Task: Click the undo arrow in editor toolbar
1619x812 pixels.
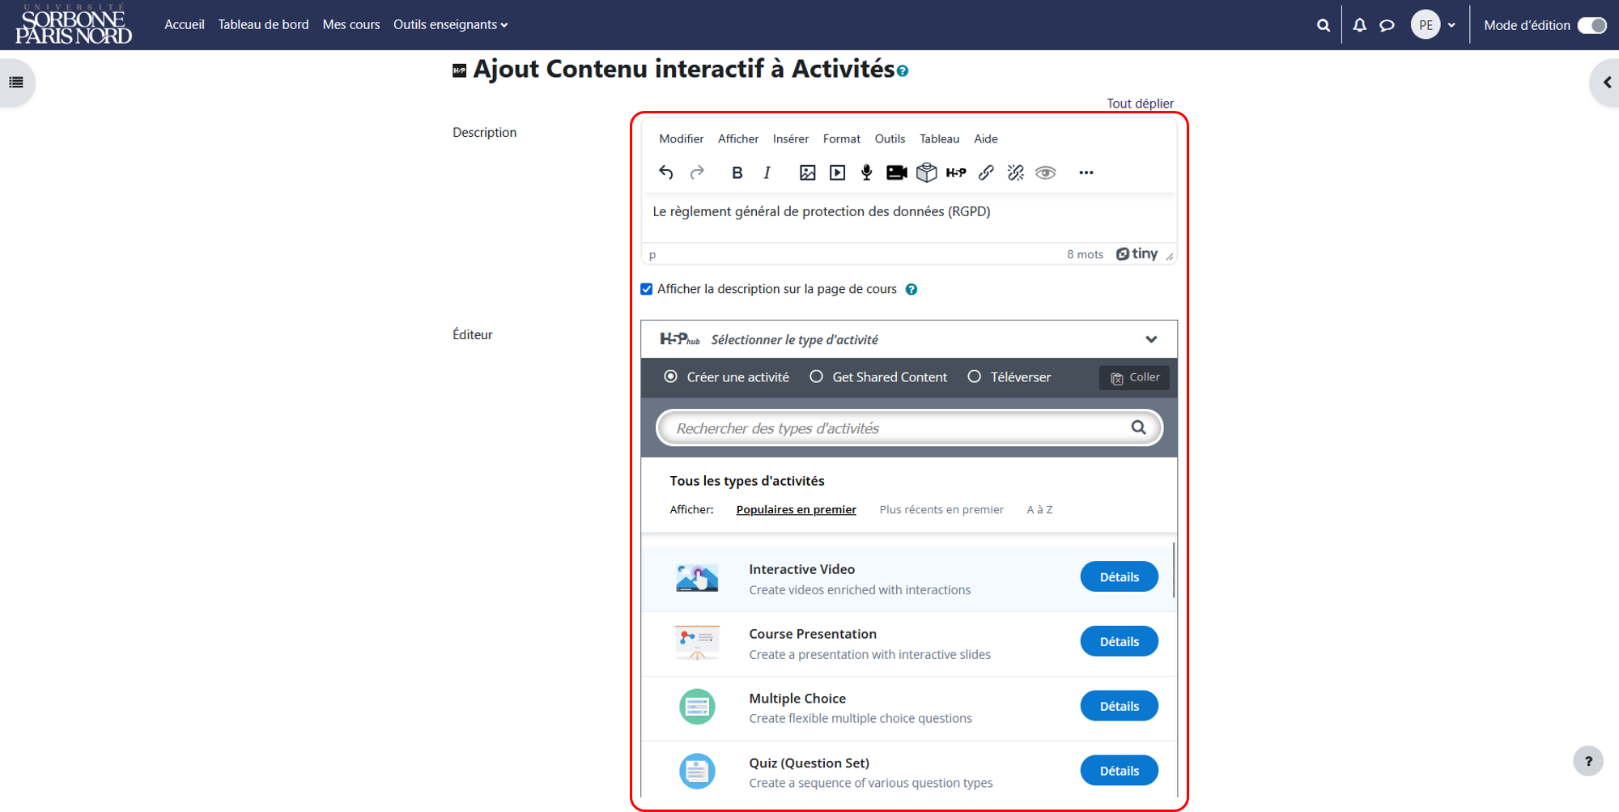Action: [x=666, y=172]
